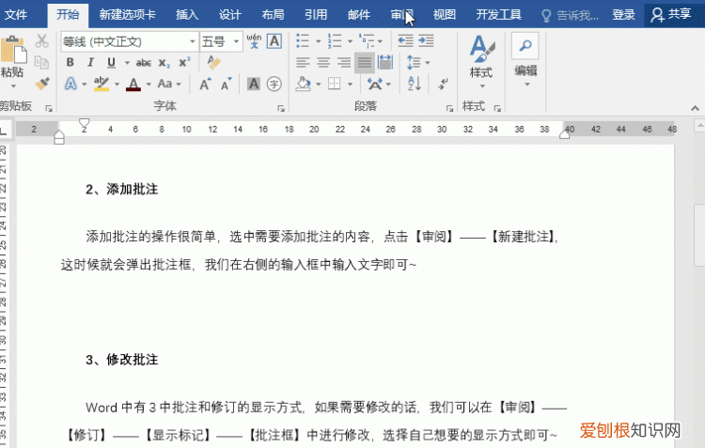This screenshot has height=448, width=705.
Task: Apply character shading gray A icon
Action: pos(254,84)
